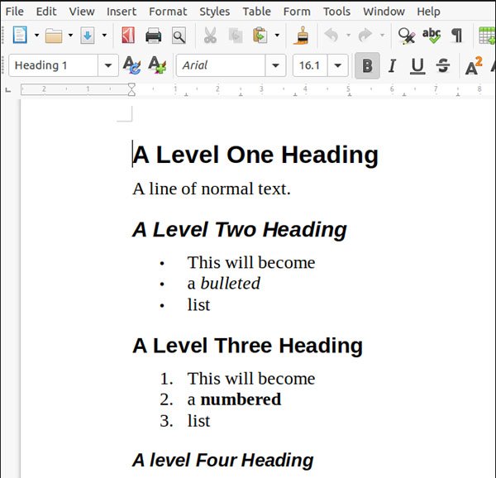Click the Redo arrow icon
The width and height of the screenshot is (496, 478).
365,35
